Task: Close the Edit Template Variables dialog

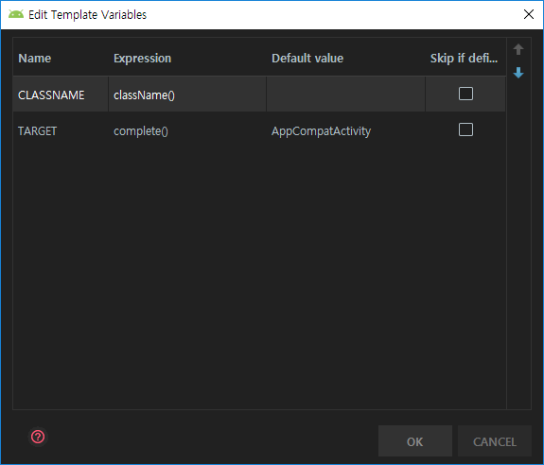Action: pos(528,14)
